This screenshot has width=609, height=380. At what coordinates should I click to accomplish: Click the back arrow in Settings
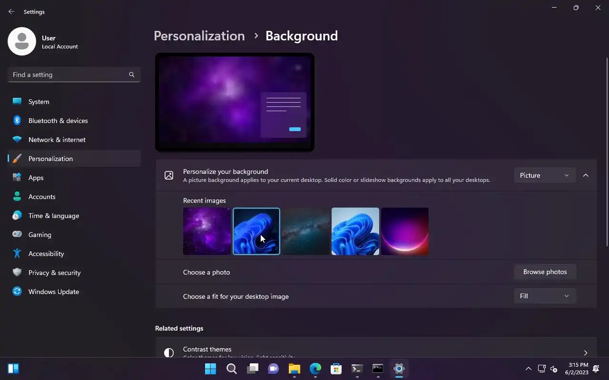tap(11, 11)
